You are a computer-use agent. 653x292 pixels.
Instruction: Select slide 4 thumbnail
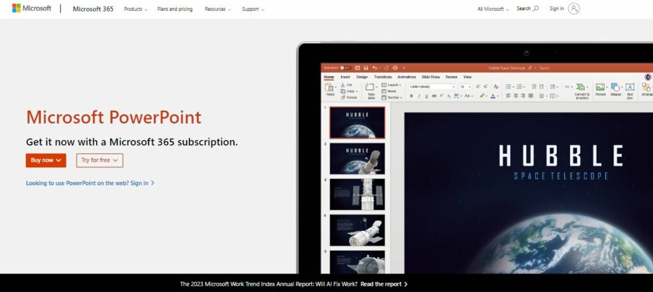pyautogui.click(x=357, y=230)
